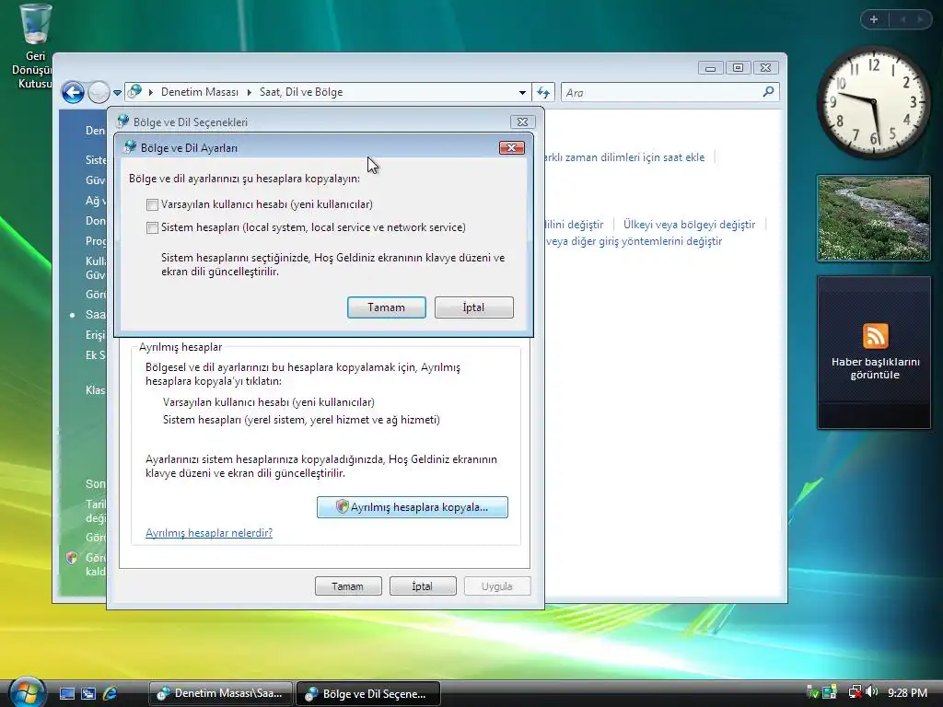The width and height of the screenshot is (943, 707).
Task: Click Tamam in Bölge ve Dil Seçenekleri
Action: pyautogui.click(x=348, y=586)
